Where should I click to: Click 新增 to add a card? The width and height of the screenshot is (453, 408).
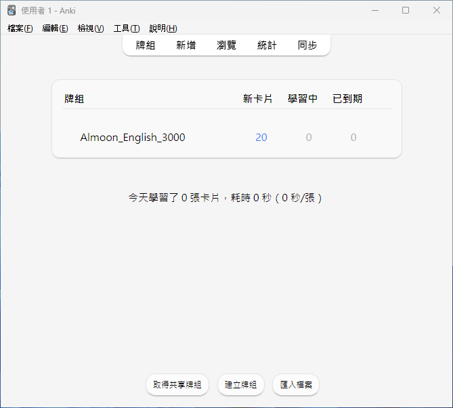tap(186, 45)
